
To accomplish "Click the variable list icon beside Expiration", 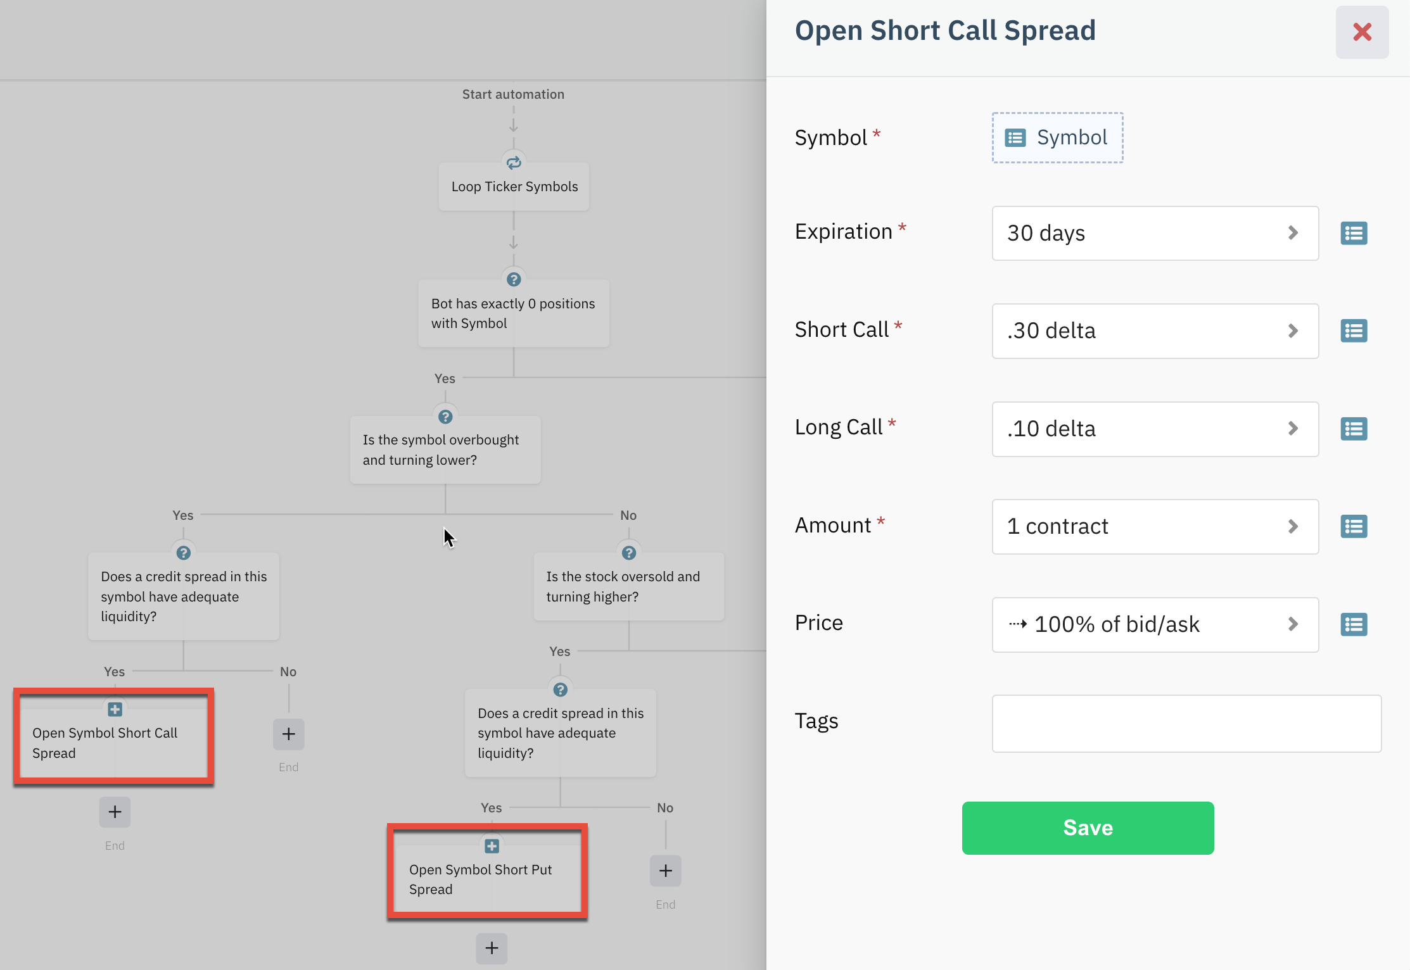I will click(1354, 233).
